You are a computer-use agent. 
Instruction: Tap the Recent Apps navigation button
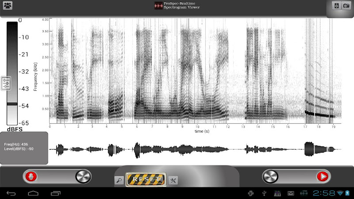pos(56,193)
